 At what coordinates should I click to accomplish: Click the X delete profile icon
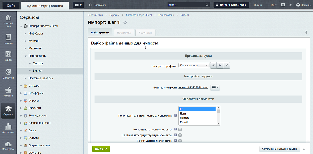226,66
